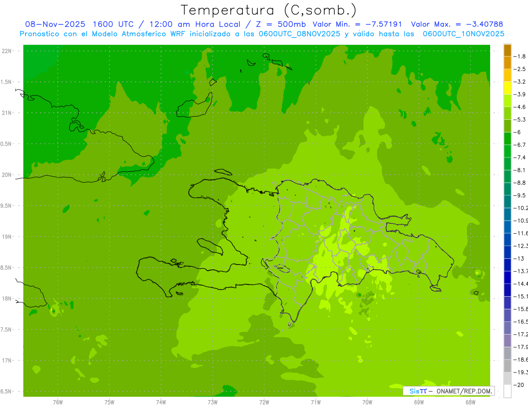Click the 20N latitude axis label
Image resolution: width=528 pixels, height=408 pixels.
pos(7,175)
